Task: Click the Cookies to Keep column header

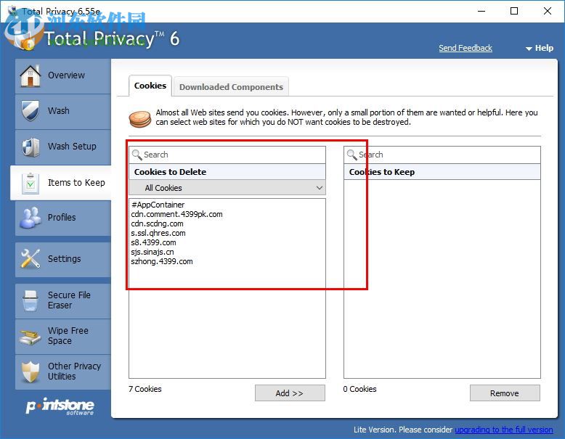Action: pos(442,172)
